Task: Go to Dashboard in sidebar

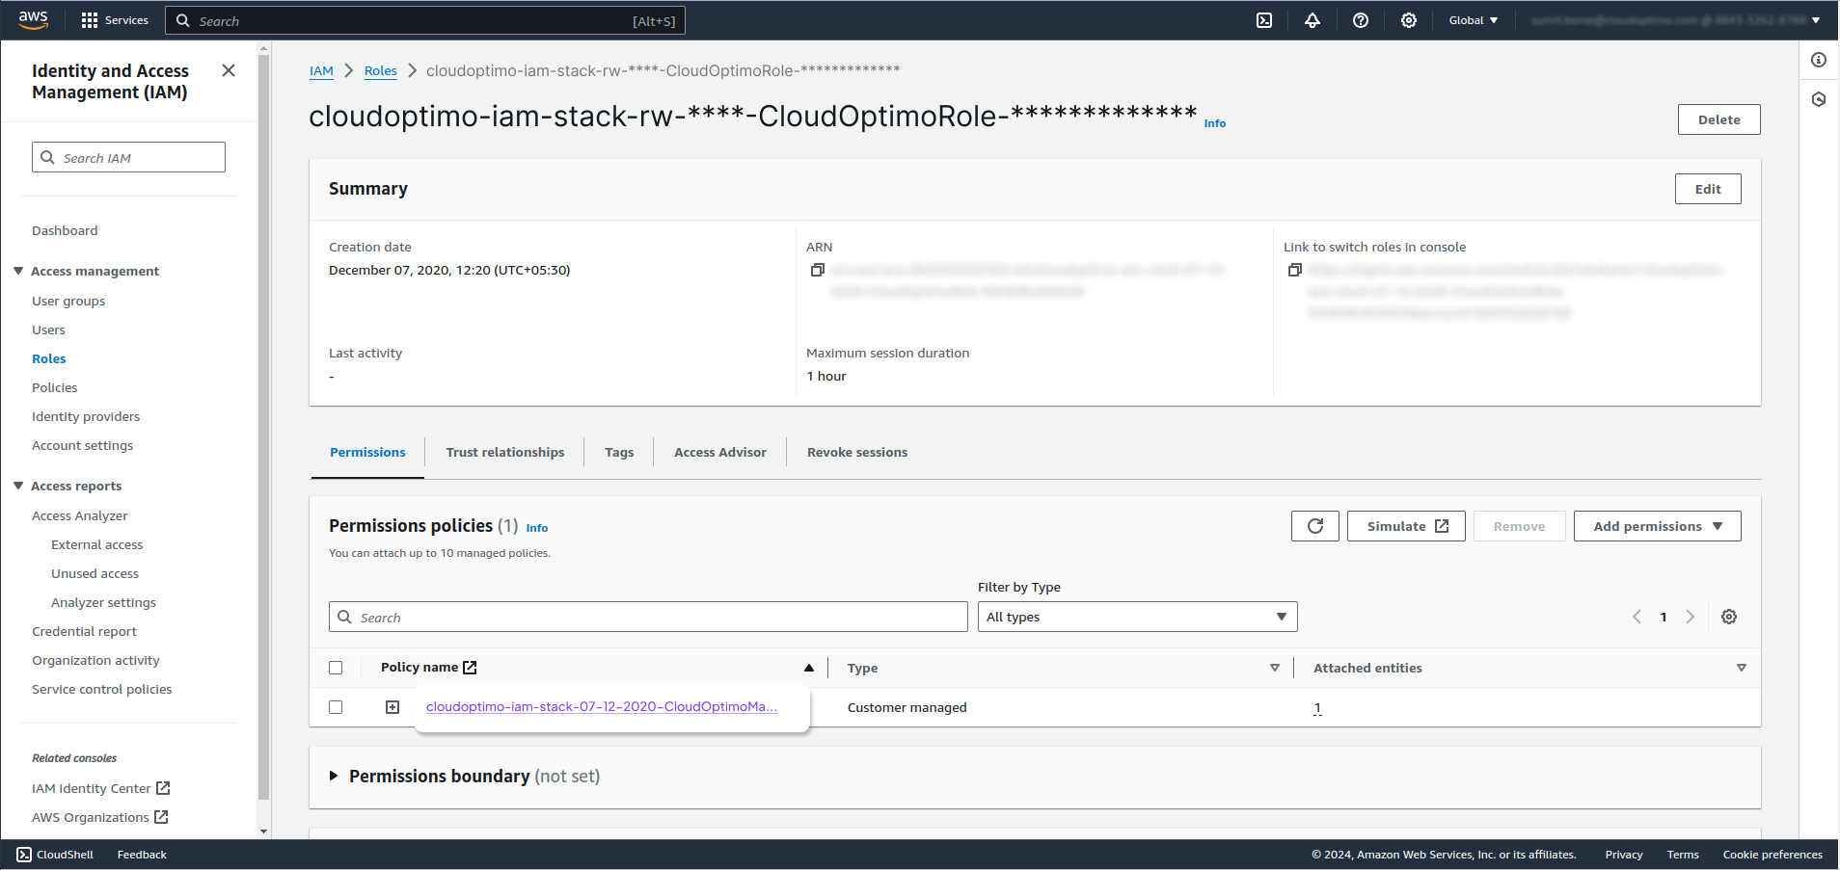Action: (x=65, y=230)
